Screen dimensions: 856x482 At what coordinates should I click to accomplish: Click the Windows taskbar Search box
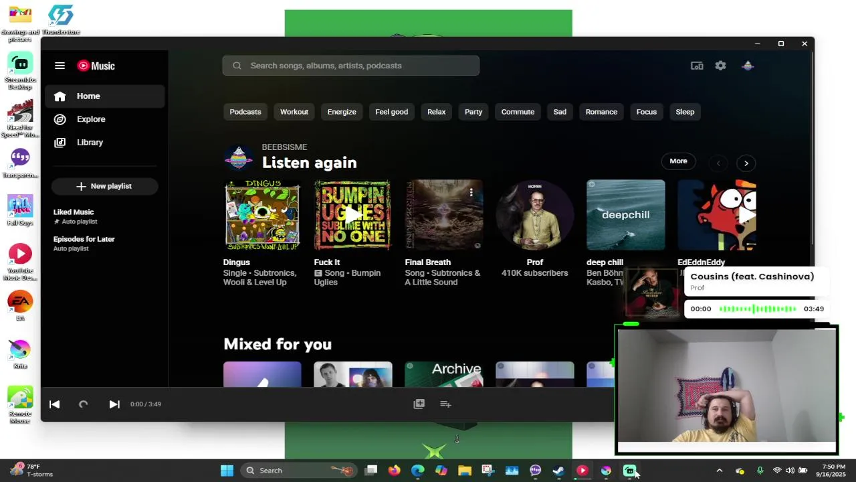[298, 471]
